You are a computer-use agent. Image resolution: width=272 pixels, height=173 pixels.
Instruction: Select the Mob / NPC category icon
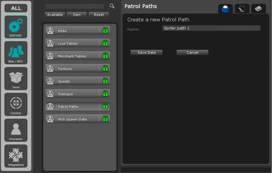tap(16, 53)
